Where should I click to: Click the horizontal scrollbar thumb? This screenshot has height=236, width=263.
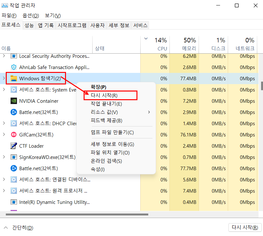tap(77, 214)
